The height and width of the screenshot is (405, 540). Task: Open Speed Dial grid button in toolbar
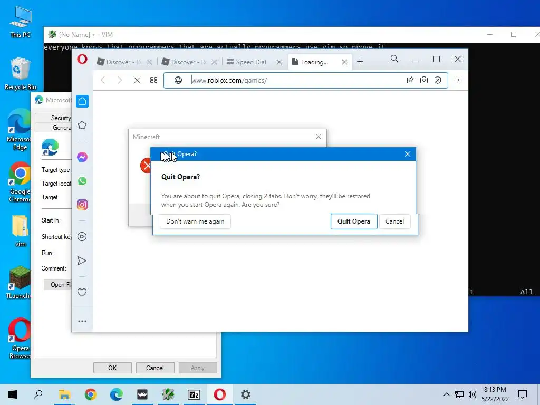click(x=153, y=80)
